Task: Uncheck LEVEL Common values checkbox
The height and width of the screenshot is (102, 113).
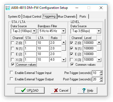Action: [x=72, y=64]
